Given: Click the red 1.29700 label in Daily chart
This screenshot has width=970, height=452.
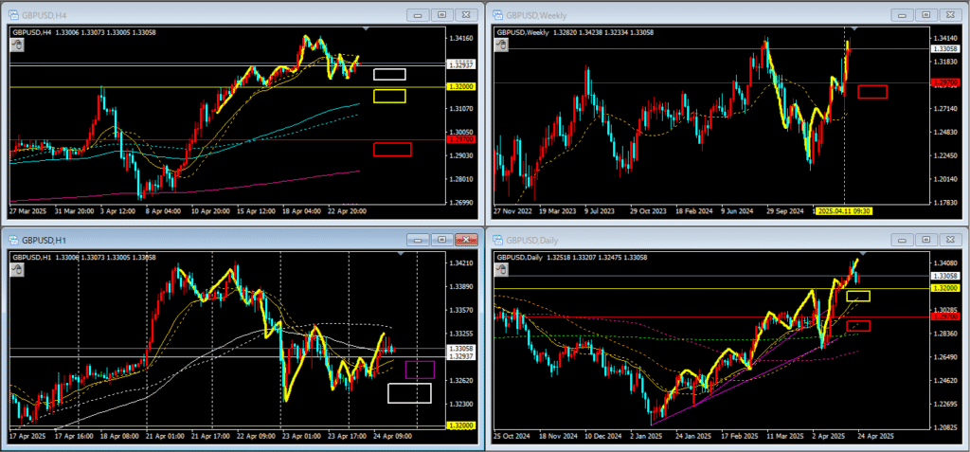Looking at the screenshot, I should click(x=946, y=316).
